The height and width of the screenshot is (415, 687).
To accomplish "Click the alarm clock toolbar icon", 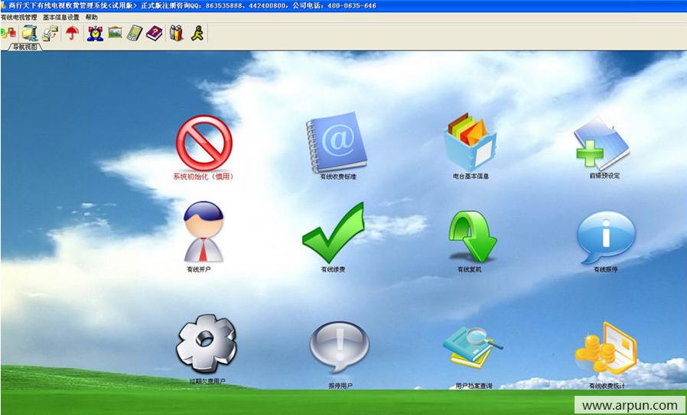I will coord(95,33).
